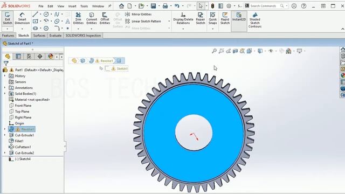
Task: Open the View menu
Action: pyautogui.click(x=61, y=6)
